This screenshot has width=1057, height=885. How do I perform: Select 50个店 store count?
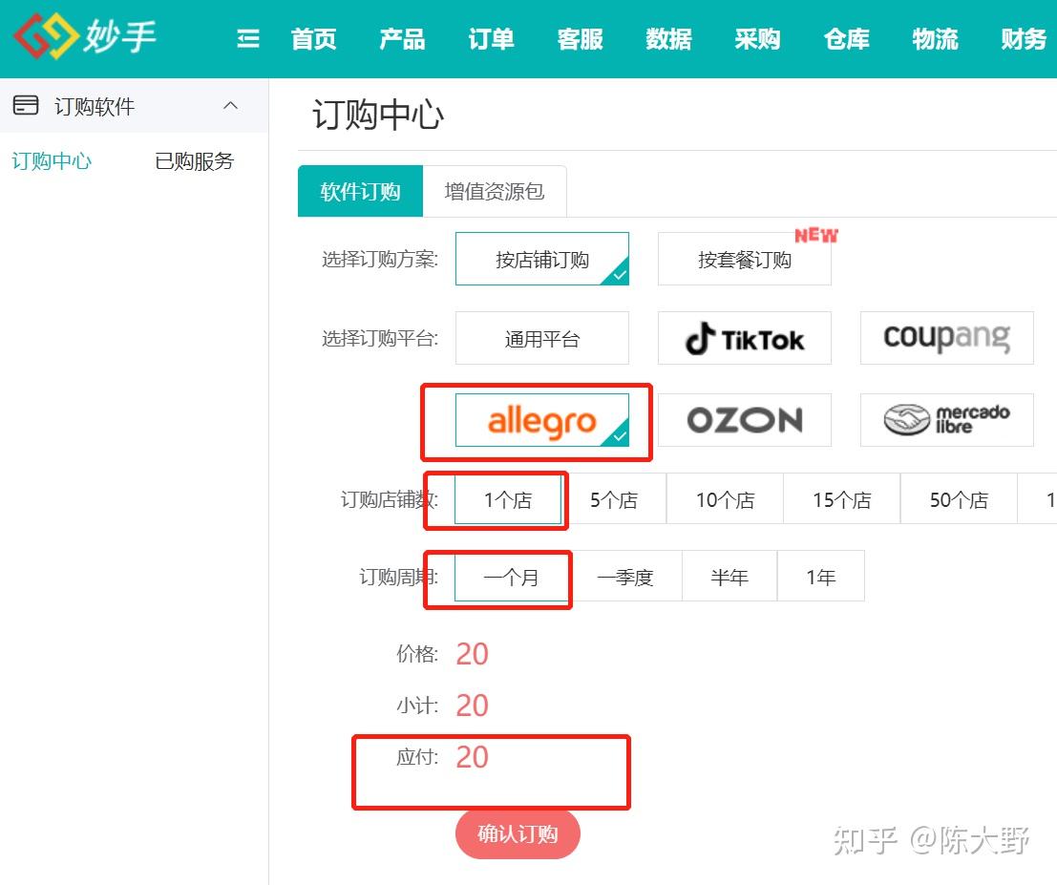[959, 499]
